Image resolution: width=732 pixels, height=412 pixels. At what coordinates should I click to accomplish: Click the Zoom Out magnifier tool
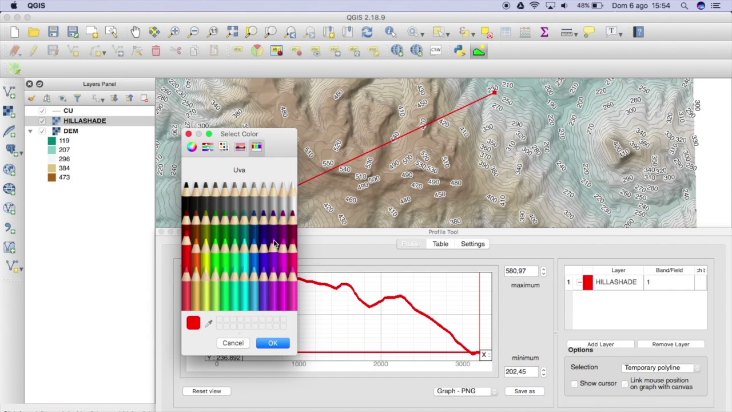coord(193,32)
